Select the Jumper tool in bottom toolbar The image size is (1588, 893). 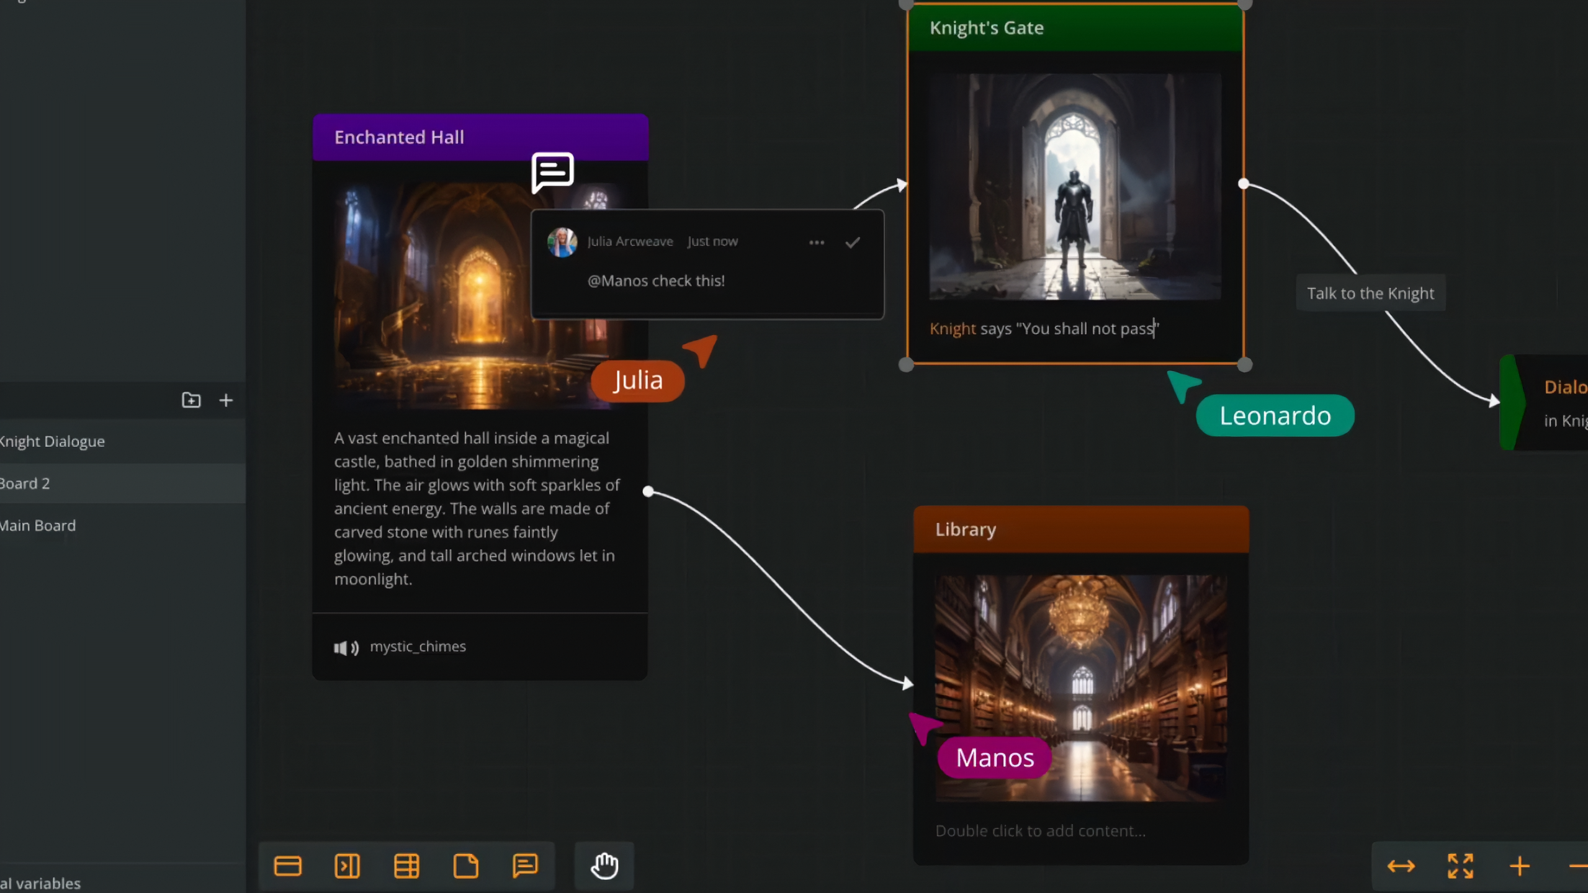(348, 866)
